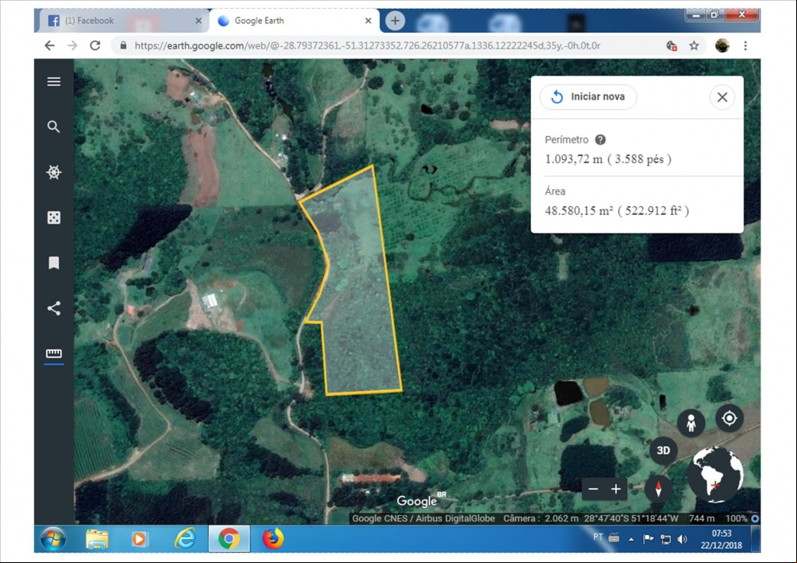Click the globe overview thumbnail

[715, 474]
